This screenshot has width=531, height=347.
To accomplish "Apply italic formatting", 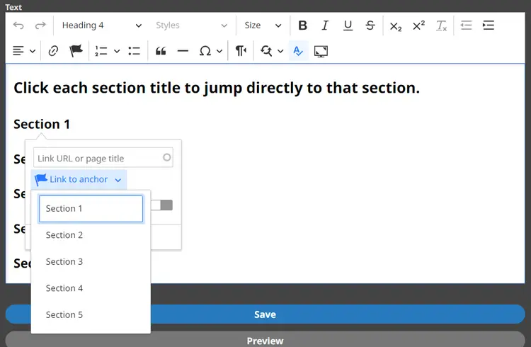I will pyautogui.click(x=325, y=25).
